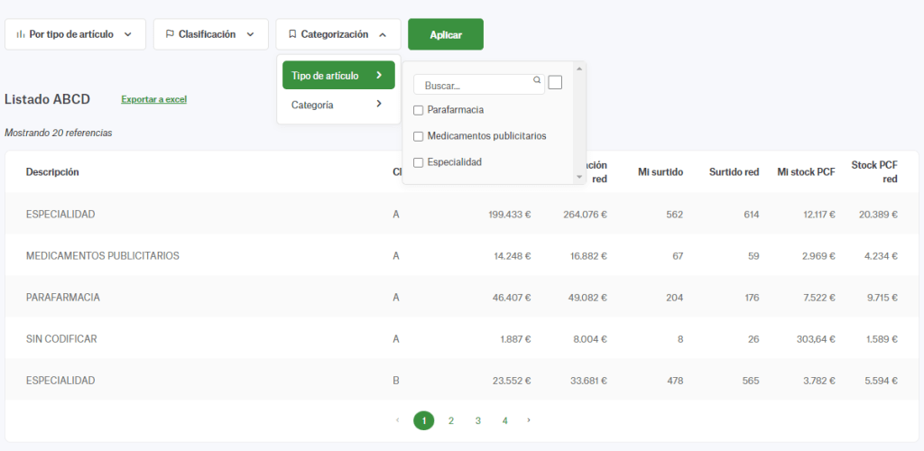This screenshot has height=451, width=924.
Task: Click SIN CODIFICAR row description
Action: click(x=61, y=339)
